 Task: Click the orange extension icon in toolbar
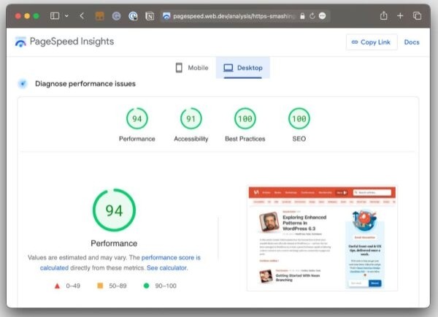pyautogui.click(x=100, y=16)
